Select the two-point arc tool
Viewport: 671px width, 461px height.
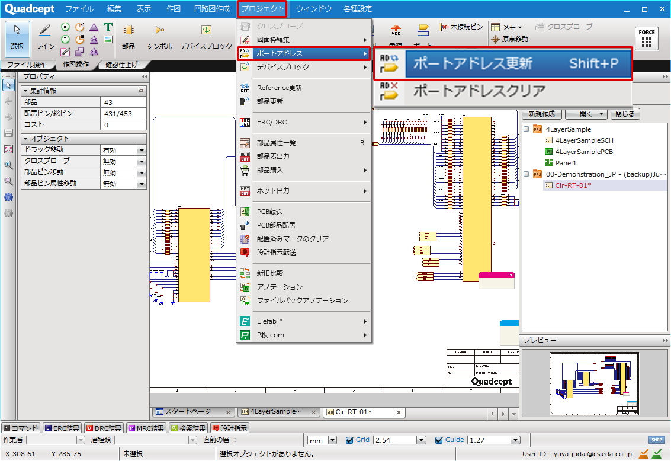[x=79, y=27]
